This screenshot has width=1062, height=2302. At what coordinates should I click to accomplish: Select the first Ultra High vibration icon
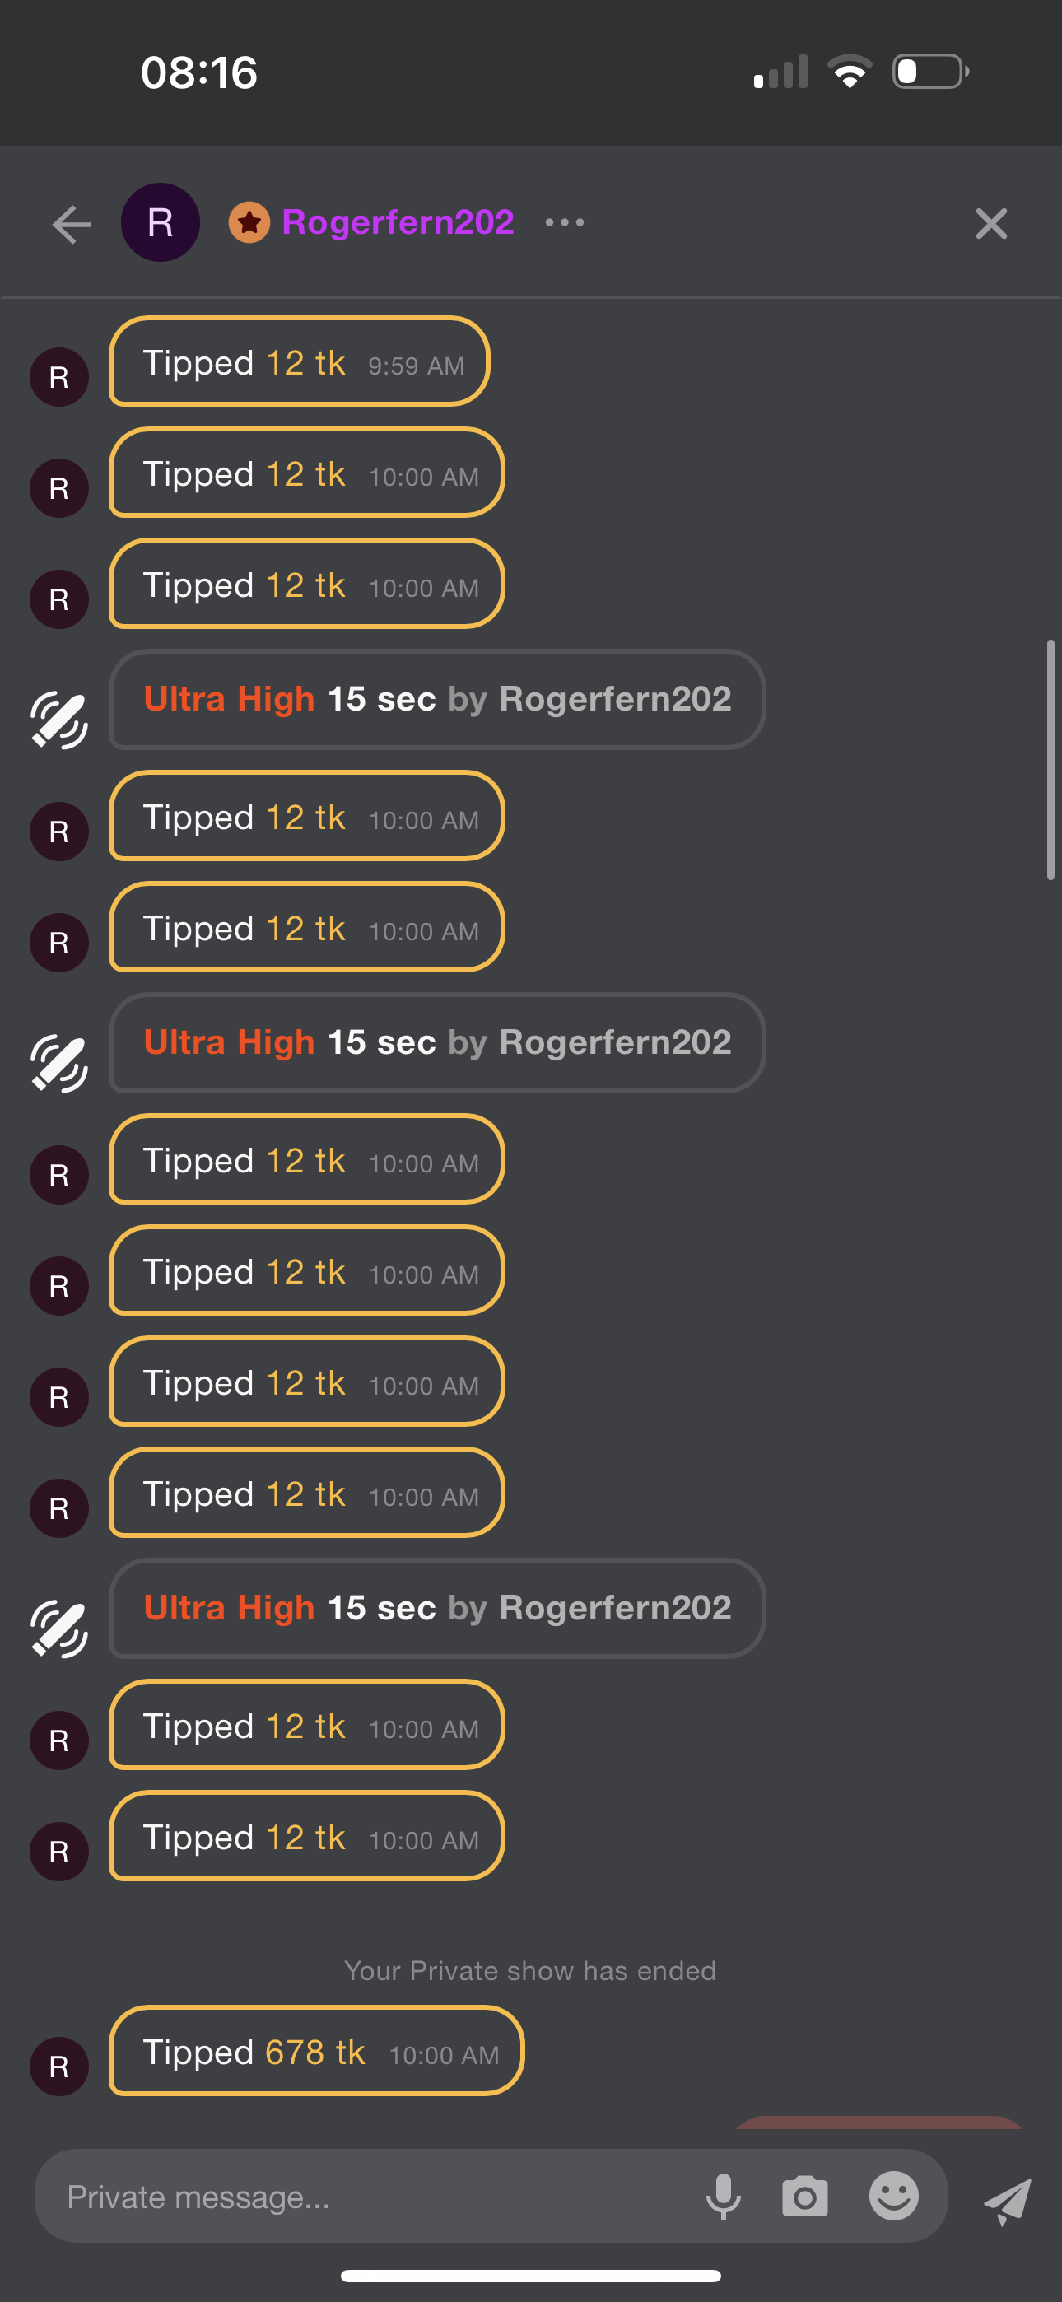click(59, 720)
